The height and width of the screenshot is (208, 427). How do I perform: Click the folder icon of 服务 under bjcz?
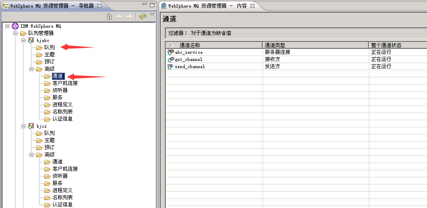pyautogui.click(x=47, y=183)
